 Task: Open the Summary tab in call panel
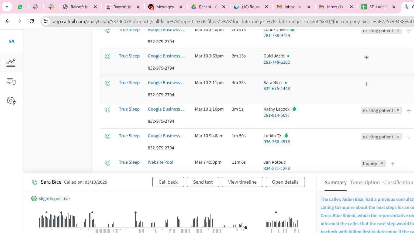pyautogui.click(x=336, y=183)
